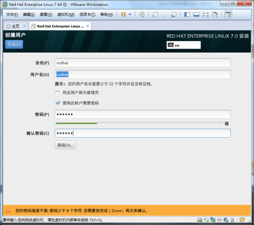Open the 编辑(E) menu
The image size is (254, 225).
coord(29,15)
